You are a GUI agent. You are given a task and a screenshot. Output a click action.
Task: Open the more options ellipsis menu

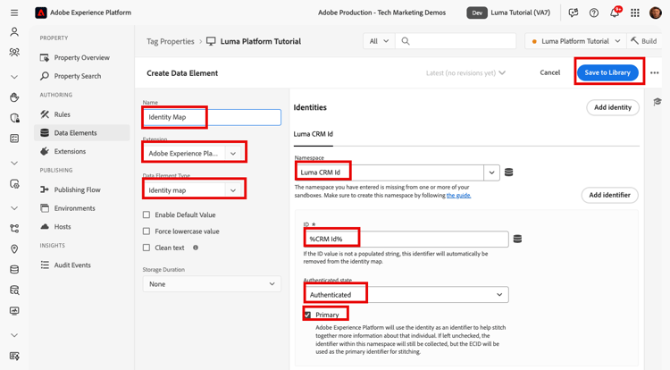click(654, 73)
